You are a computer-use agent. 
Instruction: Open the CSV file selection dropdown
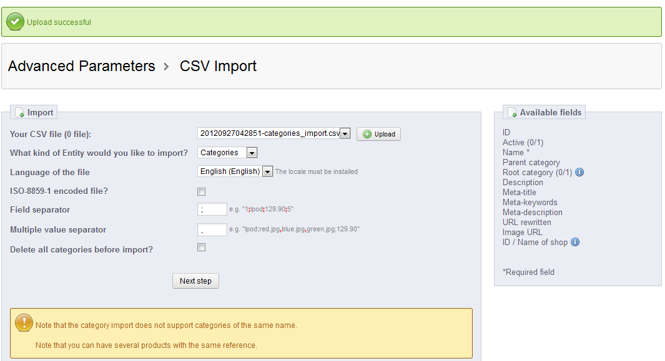[345, 133]
